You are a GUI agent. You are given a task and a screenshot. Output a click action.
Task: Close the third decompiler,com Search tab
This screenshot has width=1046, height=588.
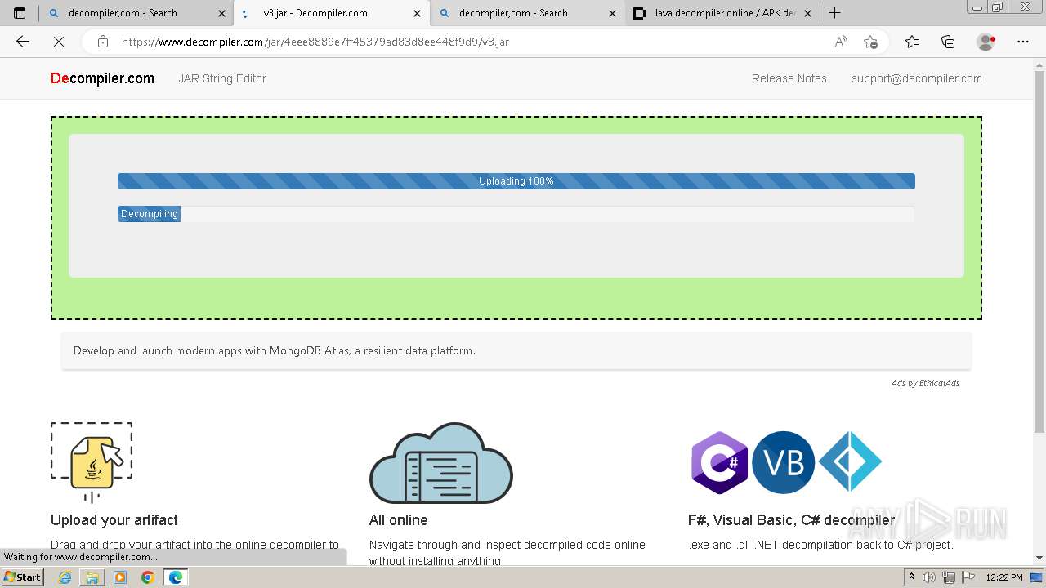click(x=612, y=13)
